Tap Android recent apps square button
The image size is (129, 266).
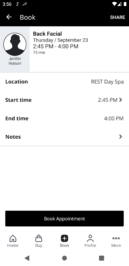click(101, 258)
